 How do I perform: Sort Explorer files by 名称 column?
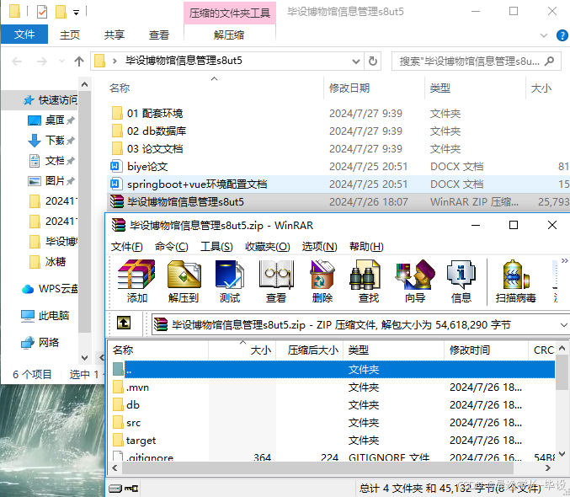[x=215, y=88]
